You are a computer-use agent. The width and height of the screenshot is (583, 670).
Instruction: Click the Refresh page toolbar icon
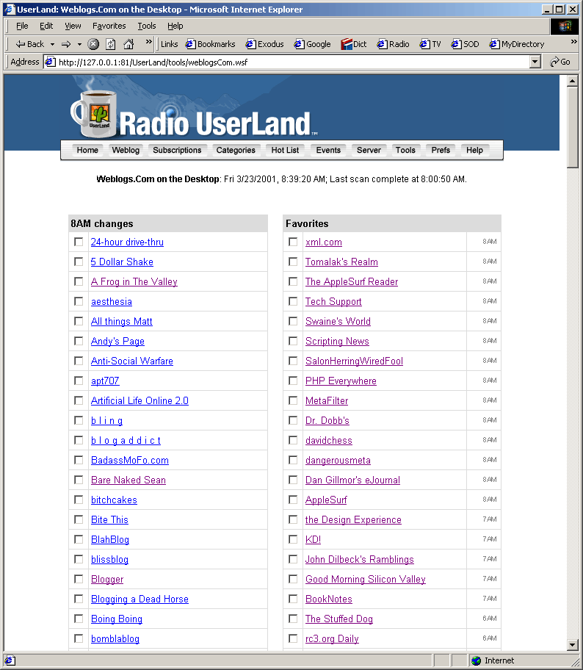click(x=110, y=44)
